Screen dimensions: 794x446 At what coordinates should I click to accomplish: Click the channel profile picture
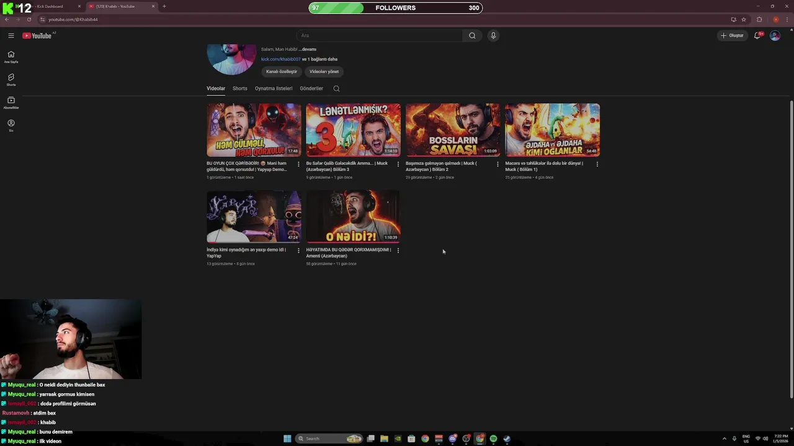point(231,59)
